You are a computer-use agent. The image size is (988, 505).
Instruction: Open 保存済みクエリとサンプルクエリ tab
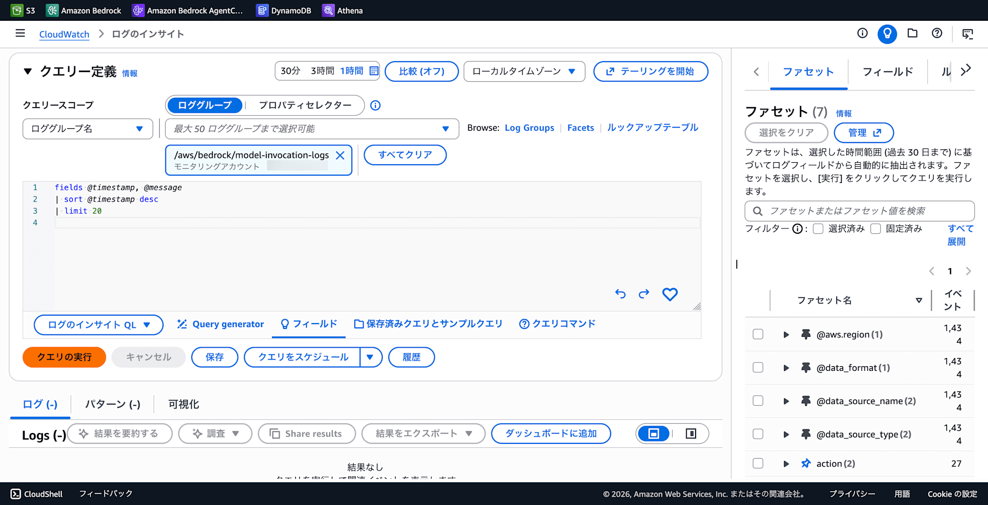tap(428, 324)
